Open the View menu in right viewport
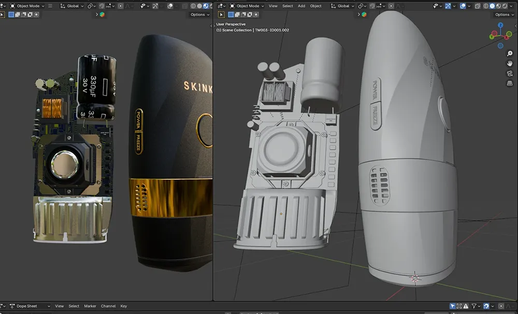Image resolution: width=518 pixels, height=314 pixels. (x=273, y=6)
